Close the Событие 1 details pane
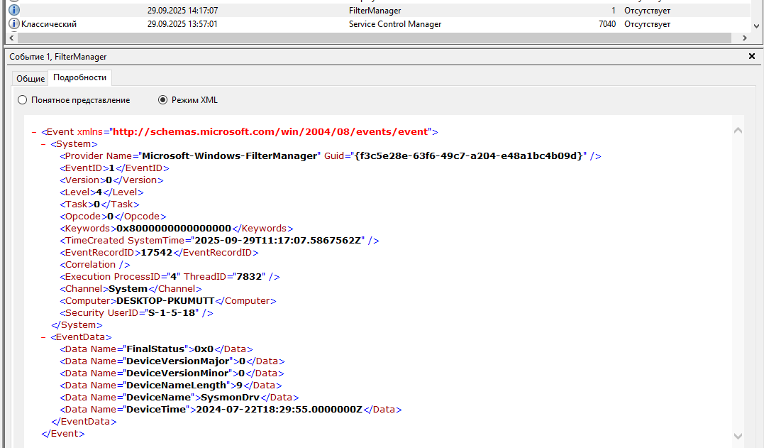The image size is (764, 448). [752, 56]
